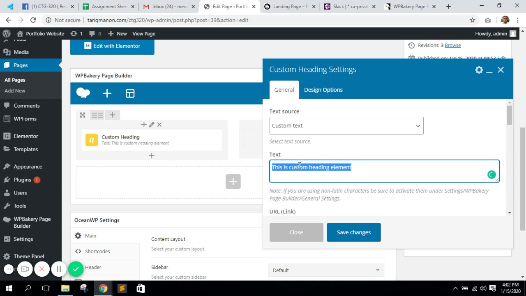Open Users in WordPress sidebar

(31, 193)
